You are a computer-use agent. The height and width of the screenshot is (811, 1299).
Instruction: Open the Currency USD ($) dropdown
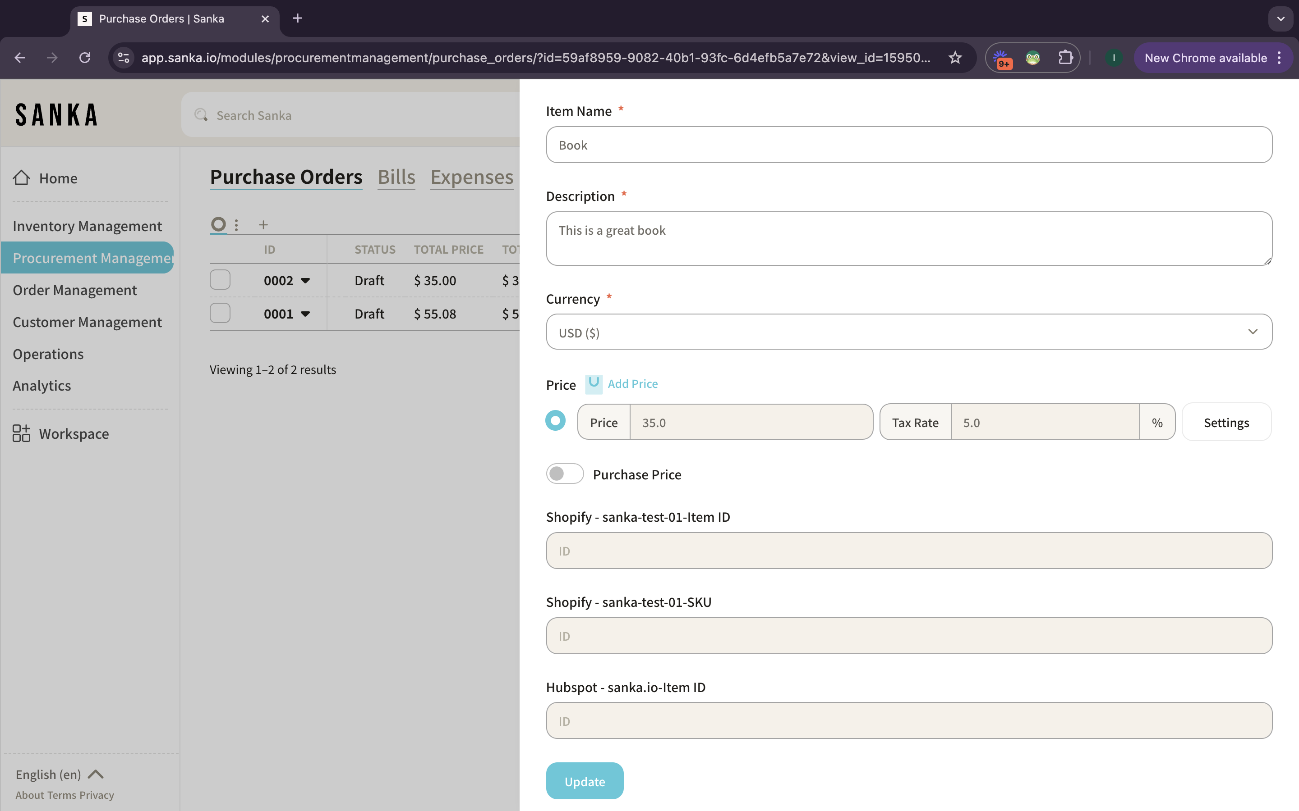point(909,332)
